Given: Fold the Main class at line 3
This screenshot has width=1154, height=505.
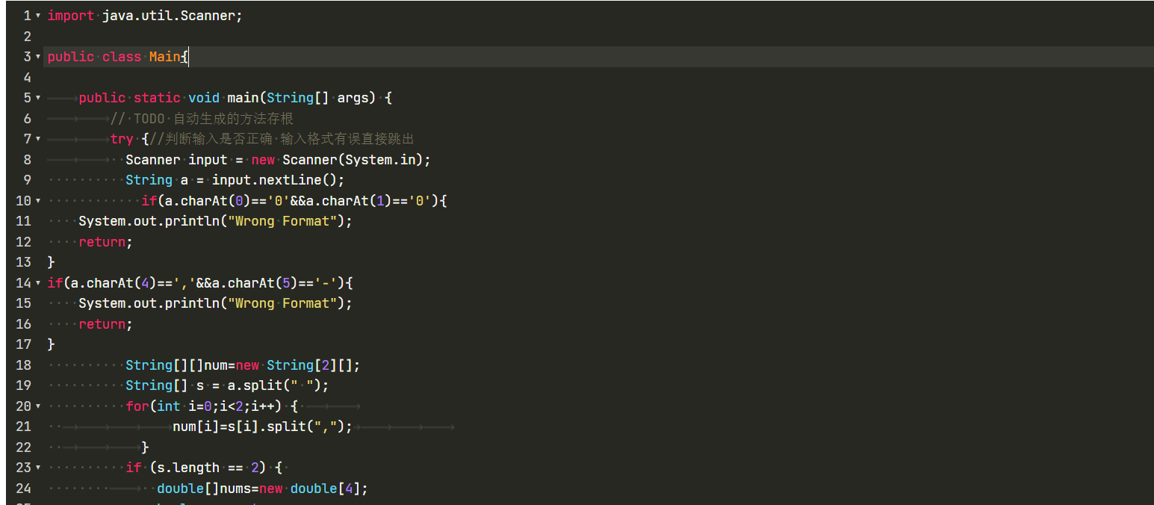Looking at the screenshot, I should (38, 57).
